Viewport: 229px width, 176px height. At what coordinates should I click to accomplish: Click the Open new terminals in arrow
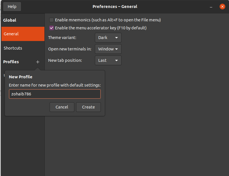[116, 49]
